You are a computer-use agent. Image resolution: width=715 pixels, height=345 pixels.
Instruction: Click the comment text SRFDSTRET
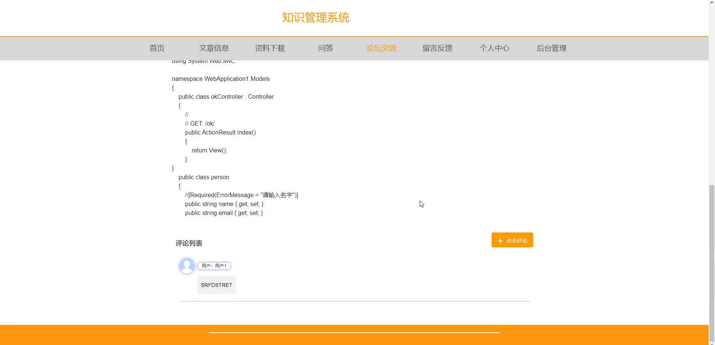click(216, 285)
